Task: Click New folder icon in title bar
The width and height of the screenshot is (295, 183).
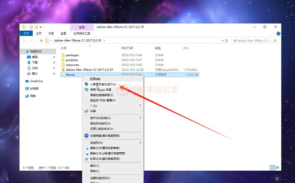Action: coord(36,27)
